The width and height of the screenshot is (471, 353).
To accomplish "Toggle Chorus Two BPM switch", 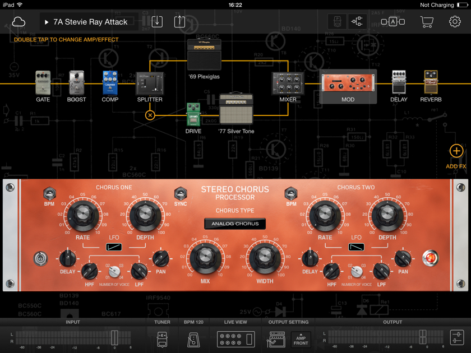I will click(x=291, y=194).
